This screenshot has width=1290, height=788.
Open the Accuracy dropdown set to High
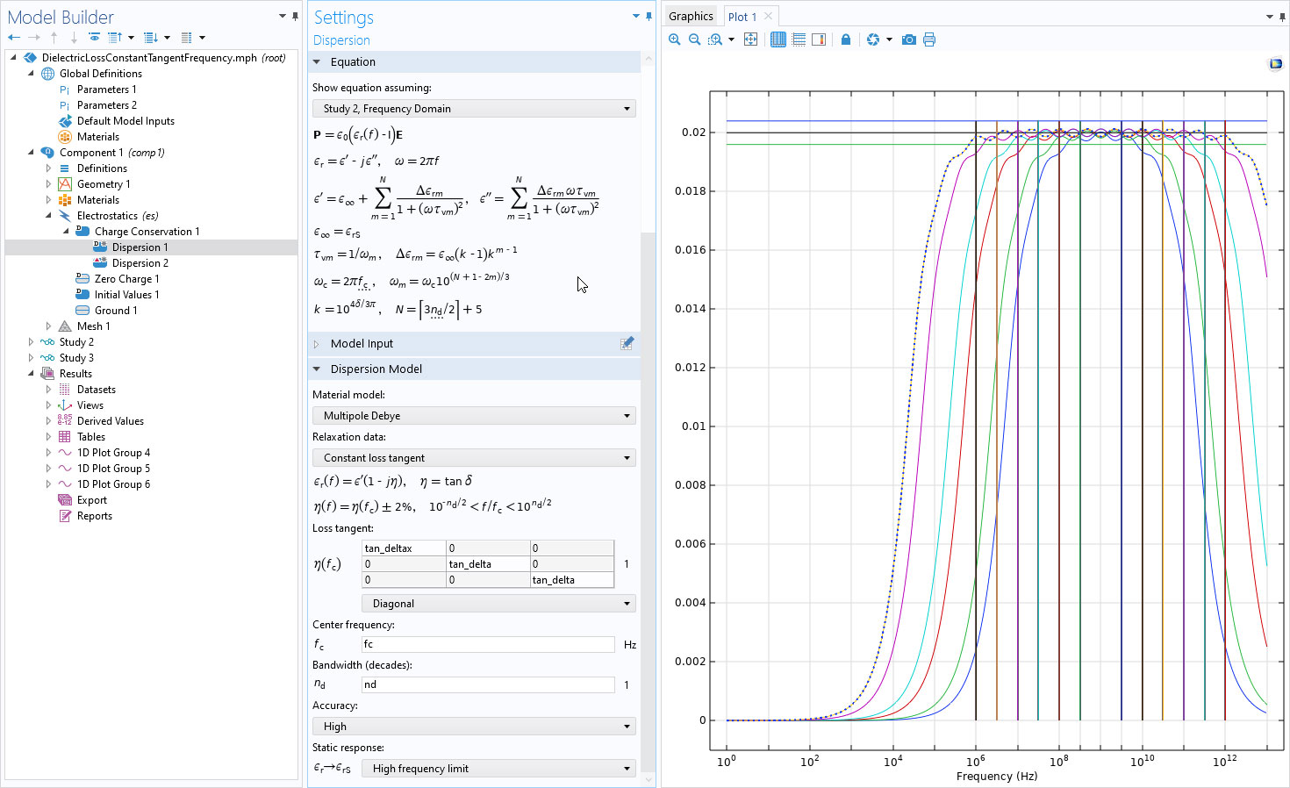click(474, 727)
